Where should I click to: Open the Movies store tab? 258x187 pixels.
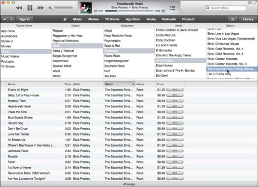(x=94, y=19)
